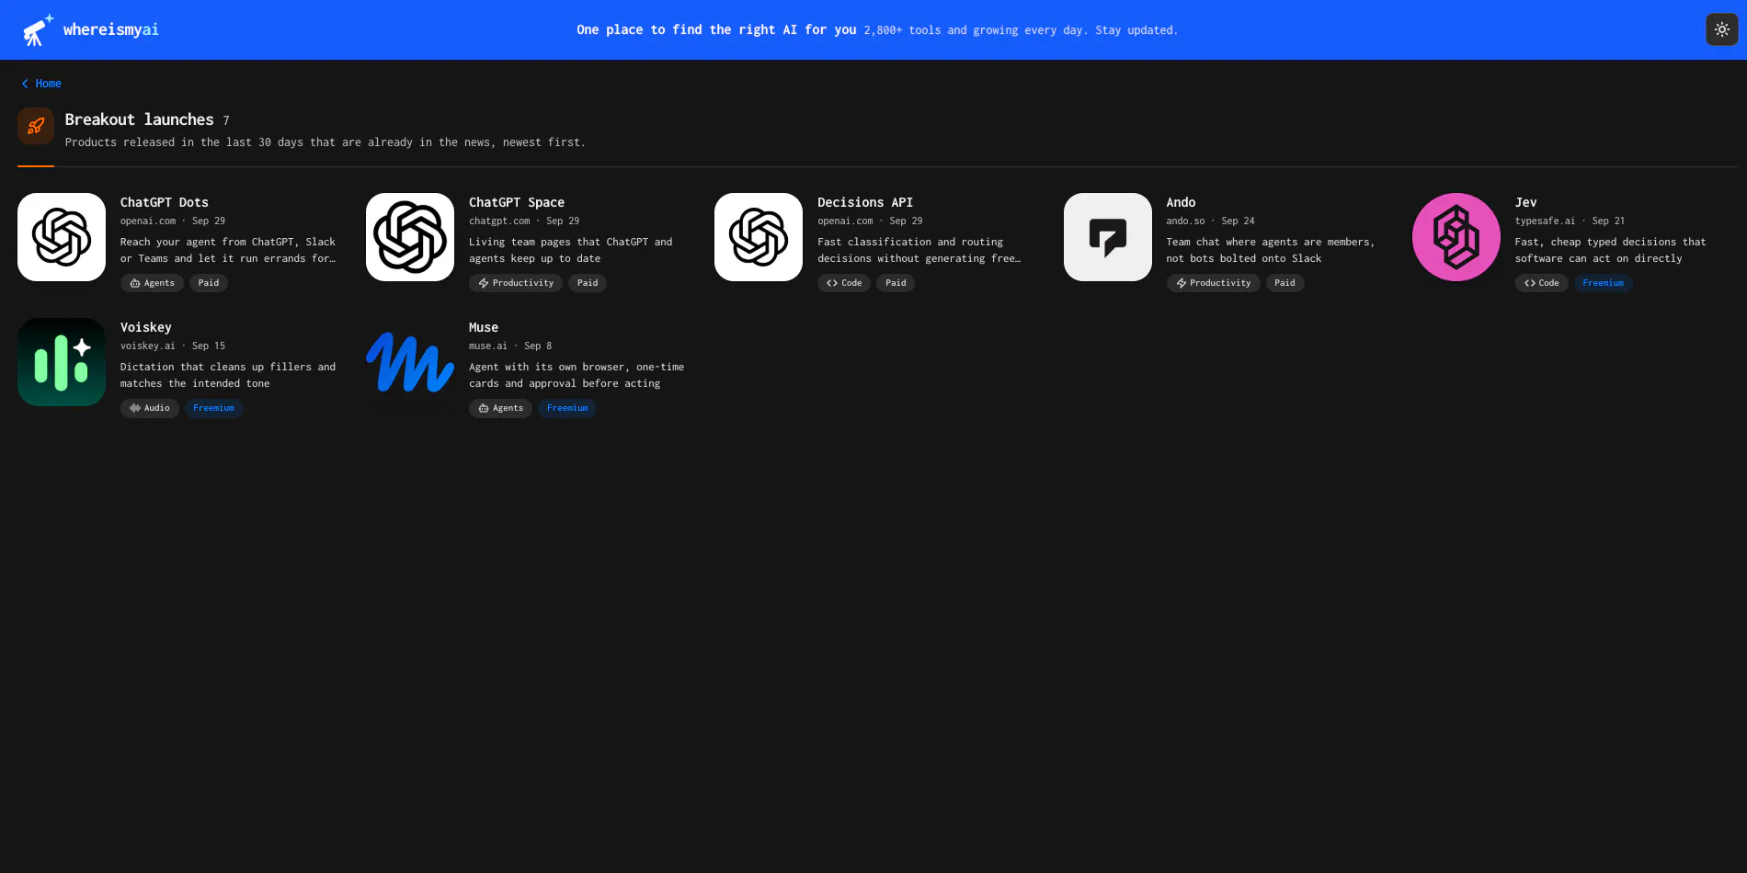Select the Code tag on Jev
Image resolution: width=1747 pixels, height=873 pixels.
[1542, 283]
